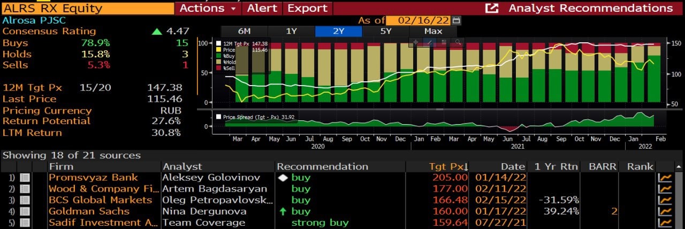Click Sells 5.3% consensus value

[x=98, y=65]
